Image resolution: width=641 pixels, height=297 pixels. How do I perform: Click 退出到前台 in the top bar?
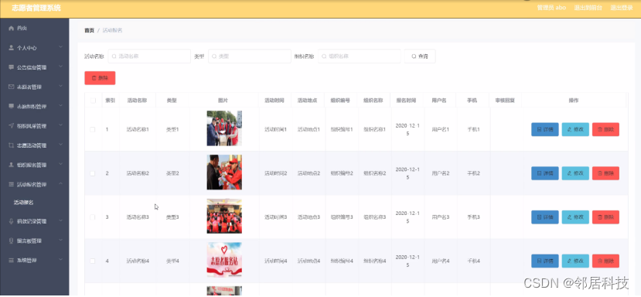point(588,8)
